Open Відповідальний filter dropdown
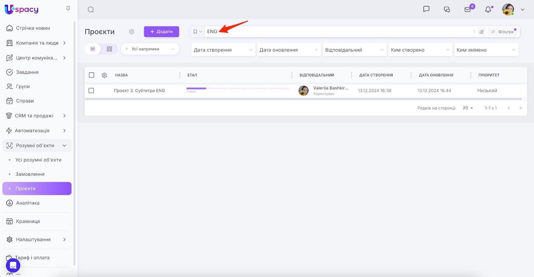This screenshot has height=277, width=534. 354,50
